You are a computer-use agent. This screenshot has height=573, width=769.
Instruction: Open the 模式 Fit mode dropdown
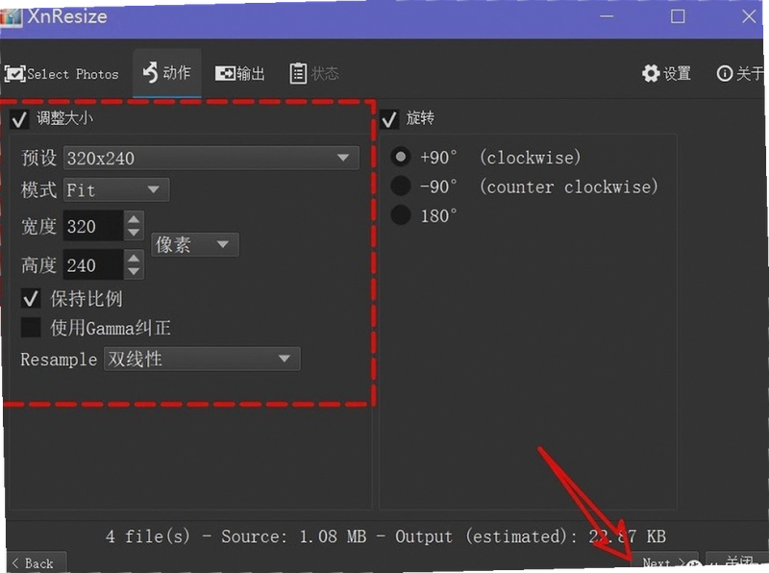click(116, 189)
